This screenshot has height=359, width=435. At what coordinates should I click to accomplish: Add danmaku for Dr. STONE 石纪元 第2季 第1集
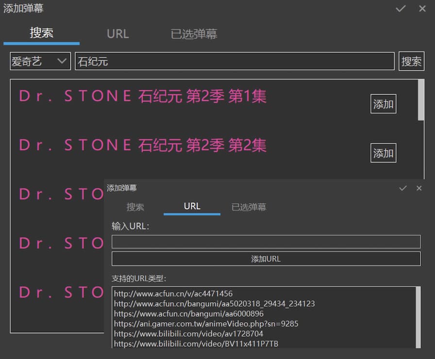point(383,103)
